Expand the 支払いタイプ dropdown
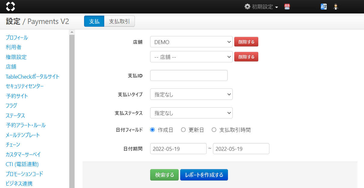The image size is (364, 188). point(191,94)
